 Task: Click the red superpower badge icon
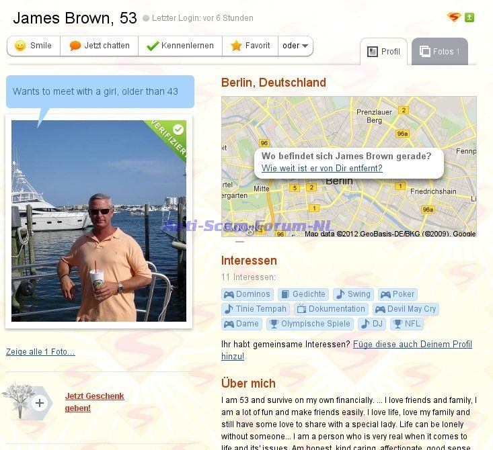(454, 17)
